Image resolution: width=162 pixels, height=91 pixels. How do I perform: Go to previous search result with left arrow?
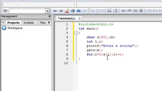55,11
